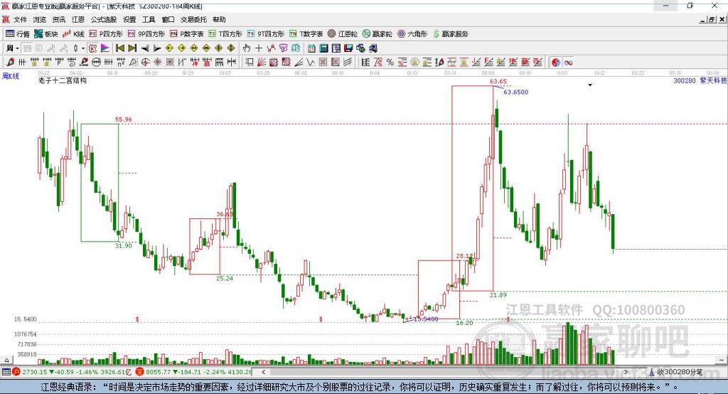Viewport: 728px width, 394px height.
Task: Open the 工具 menu
Action: tap(149, 19)
